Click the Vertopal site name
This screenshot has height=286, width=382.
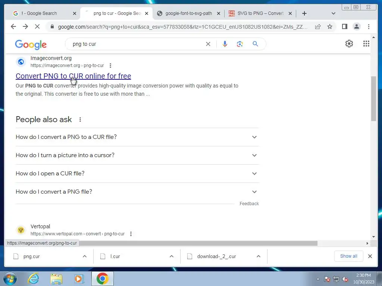[x=40, y=226]
